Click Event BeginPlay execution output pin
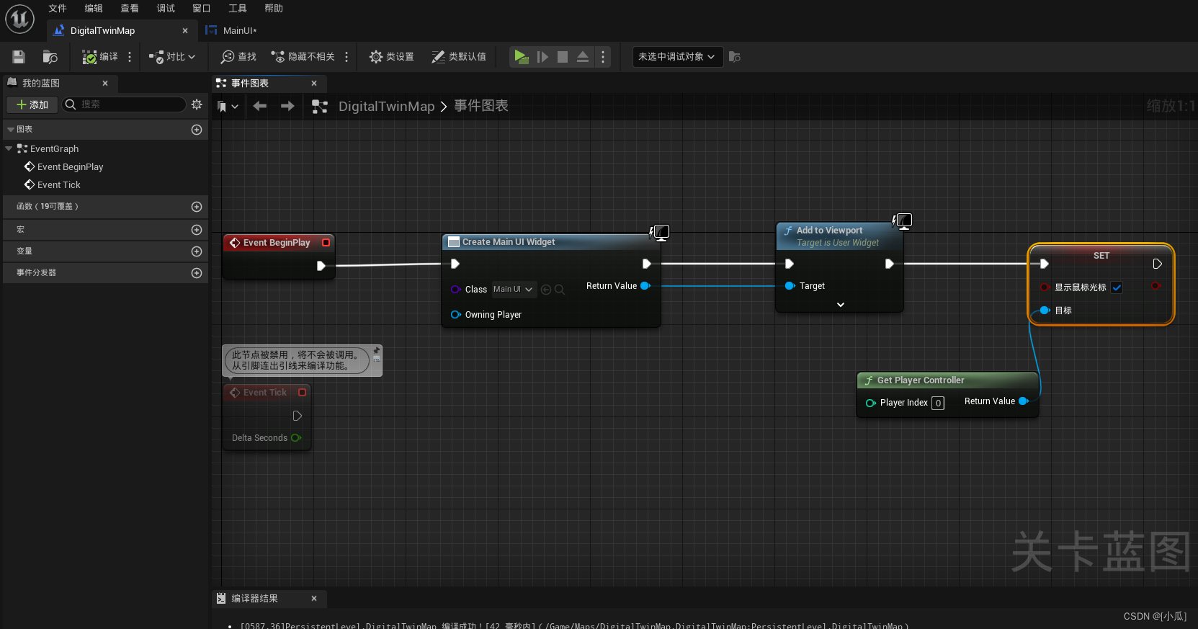Image resolution: width=1198 pixels, height=629 pixels. (x=321, y=266)
